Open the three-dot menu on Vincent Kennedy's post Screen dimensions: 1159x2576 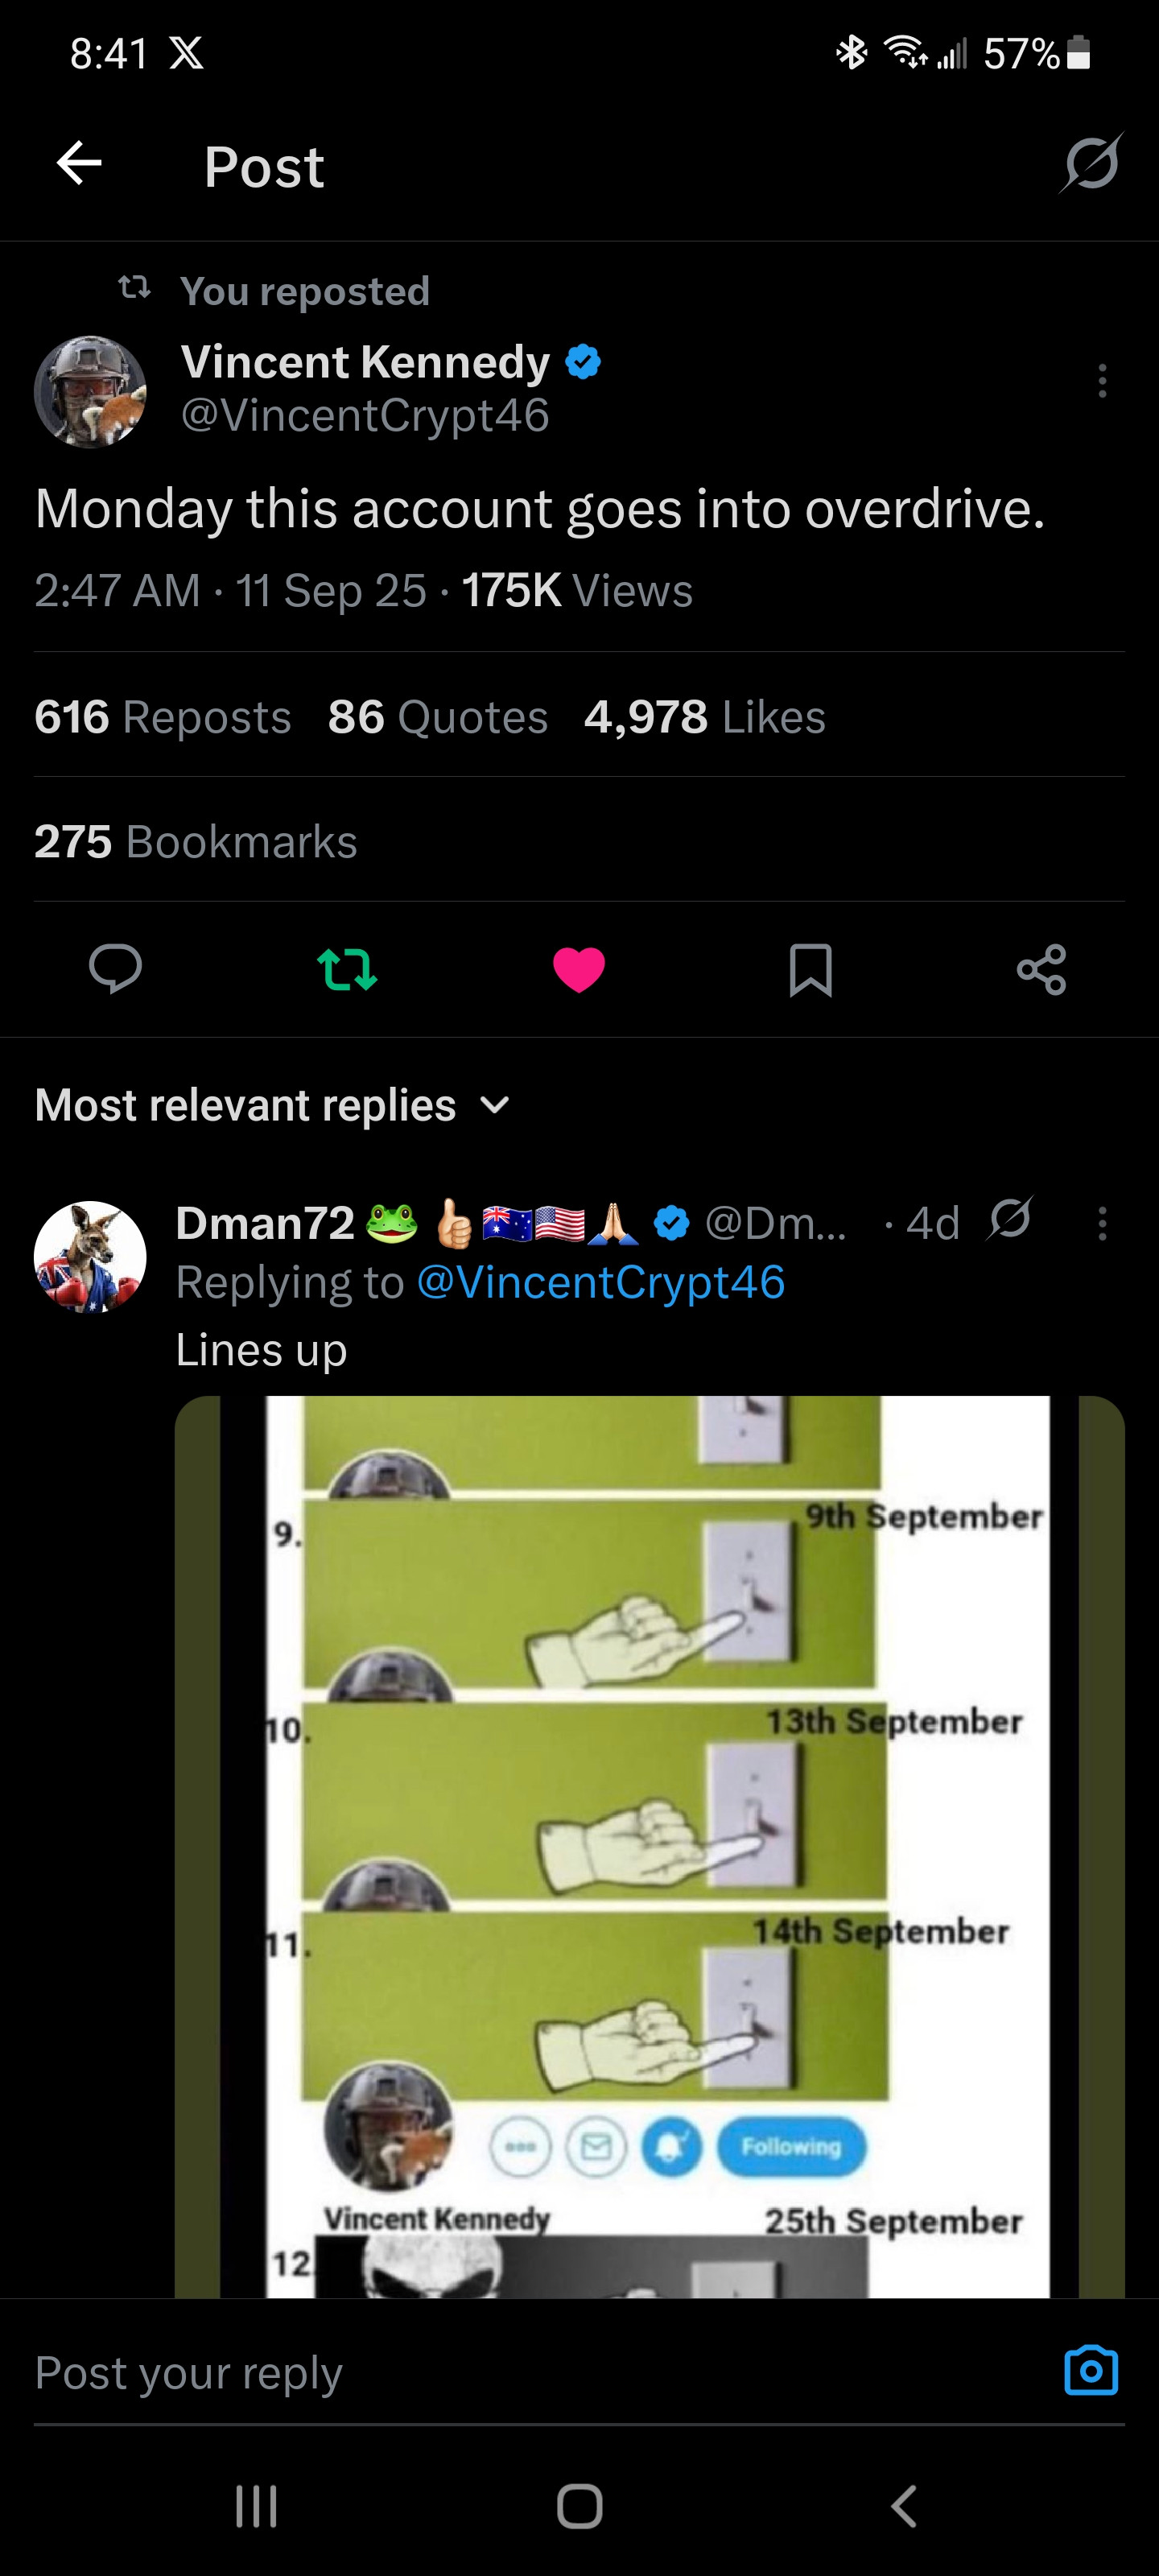(x=1102, y=381)
